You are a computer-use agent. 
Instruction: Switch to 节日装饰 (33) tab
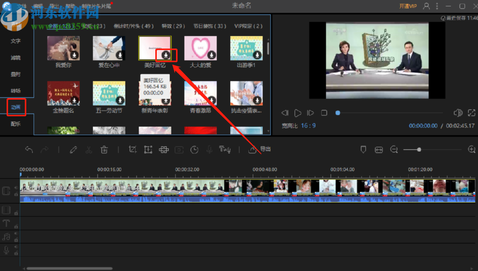click(x=210, y=26)
